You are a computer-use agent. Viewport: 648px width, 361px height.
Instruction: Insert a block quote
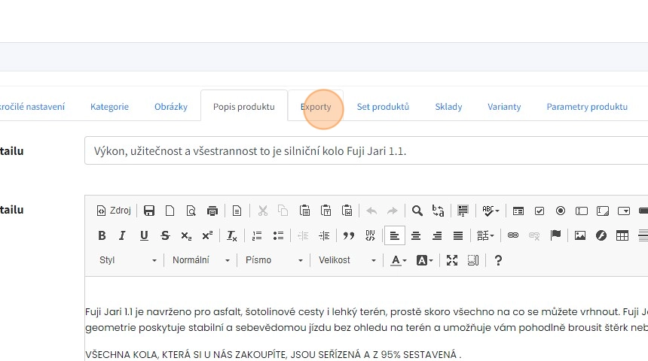click(x=348, y=235)
